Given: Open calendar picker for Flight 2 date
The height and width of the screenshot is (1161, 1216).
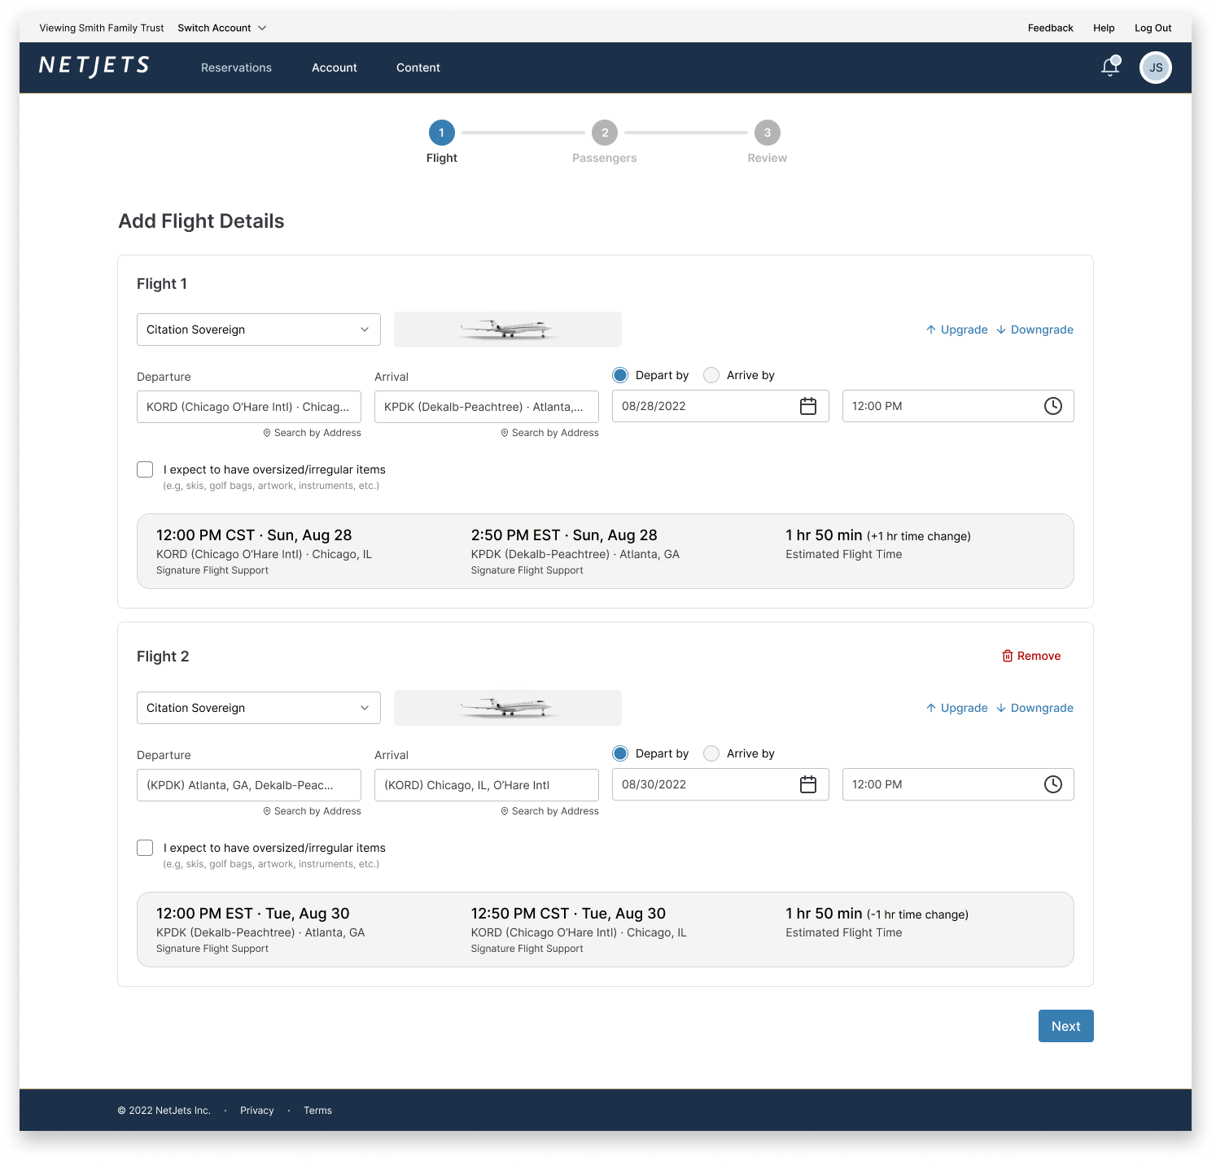Looking at the screenshot, I should [x=807, y=784].
